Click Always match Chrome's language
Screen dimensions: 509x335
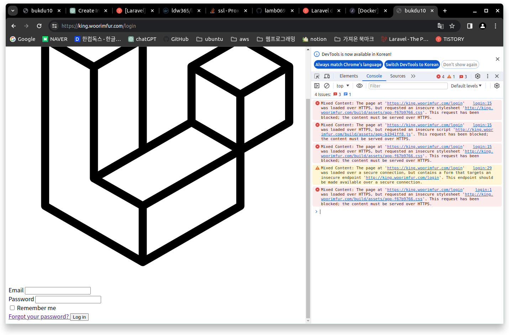click(x=348, y=64)
